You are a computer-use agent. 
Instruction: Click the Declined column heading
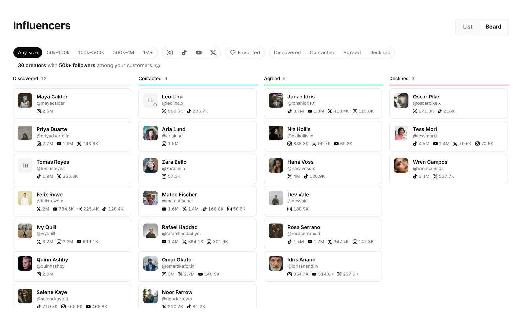tap(399, 79)
